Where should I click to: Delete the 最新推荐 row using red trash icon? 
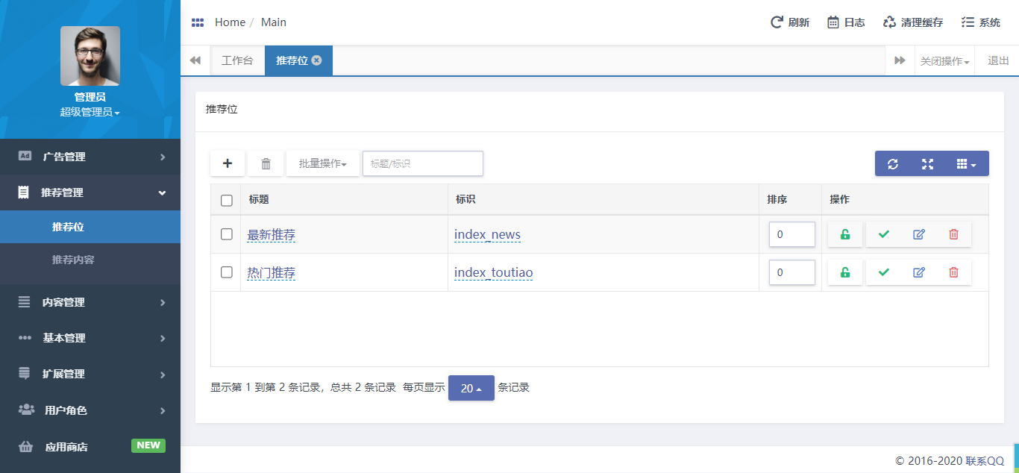[x=953, y=234]
